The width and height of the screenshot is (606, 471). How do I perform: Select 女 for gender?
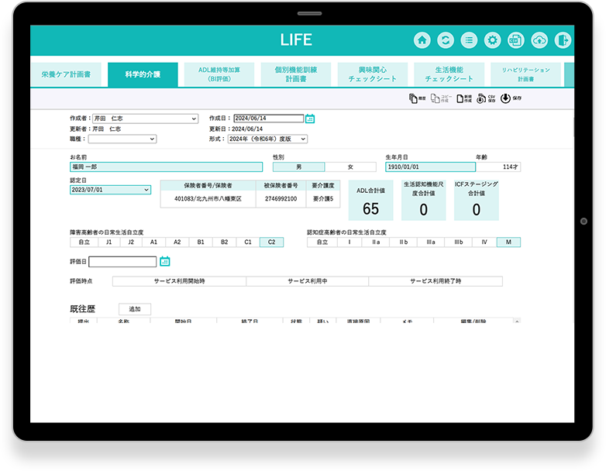click(350, 167)
